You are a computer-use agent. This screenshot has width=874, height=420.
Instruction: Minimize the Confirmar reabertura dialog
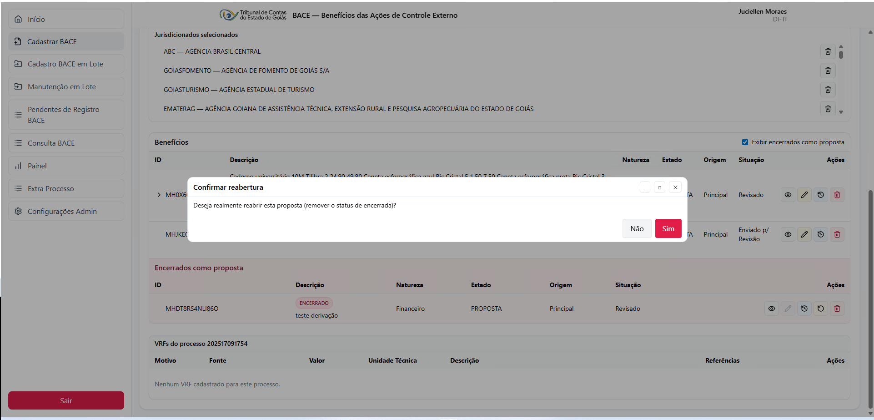pos(645,187)
